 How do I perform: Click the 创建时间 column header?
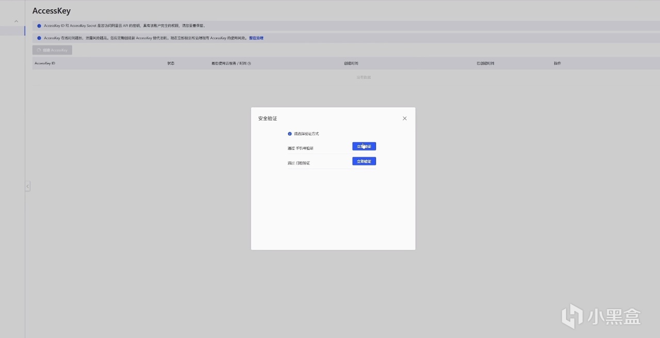351,63
